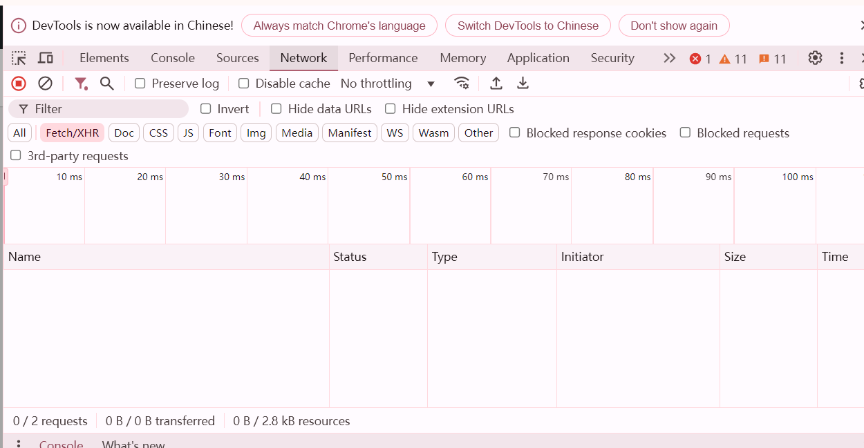
Task: Tick the Hide data URLs checkbox
Action: point(276,109)
